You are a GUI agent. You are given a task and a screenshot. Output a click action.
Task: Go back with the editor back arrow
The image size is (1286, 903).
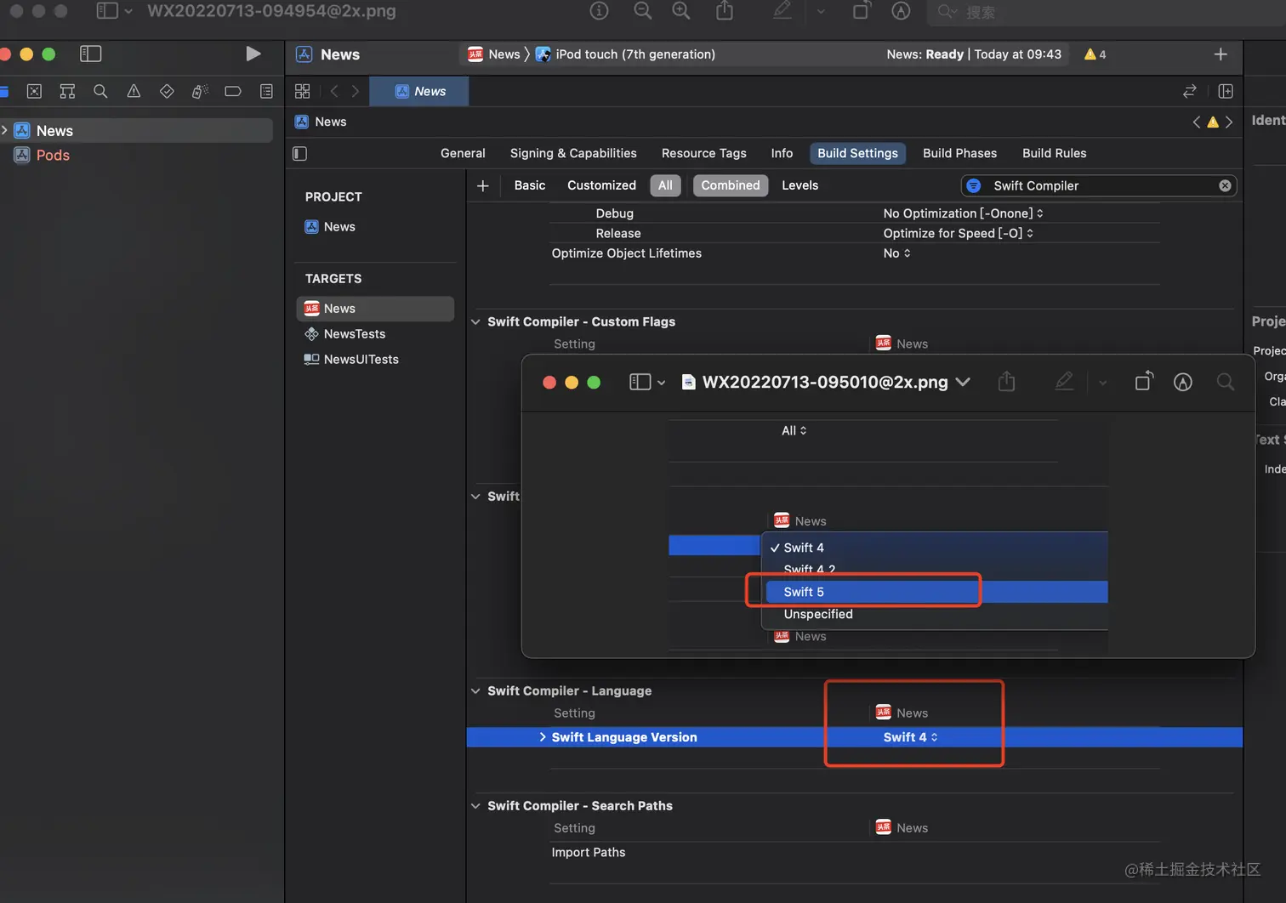coord(334,91)
